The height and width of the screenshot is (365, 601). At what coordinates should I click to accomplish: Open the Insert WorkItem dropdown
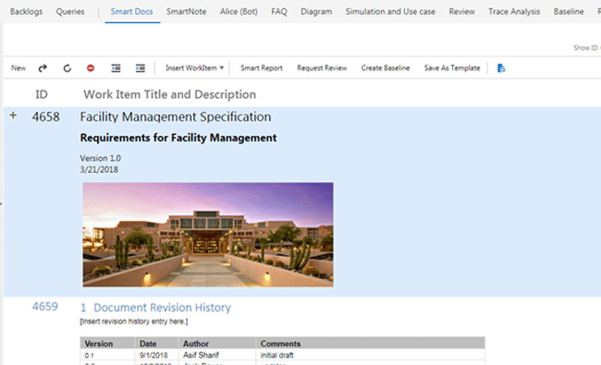tap(194, 68)
